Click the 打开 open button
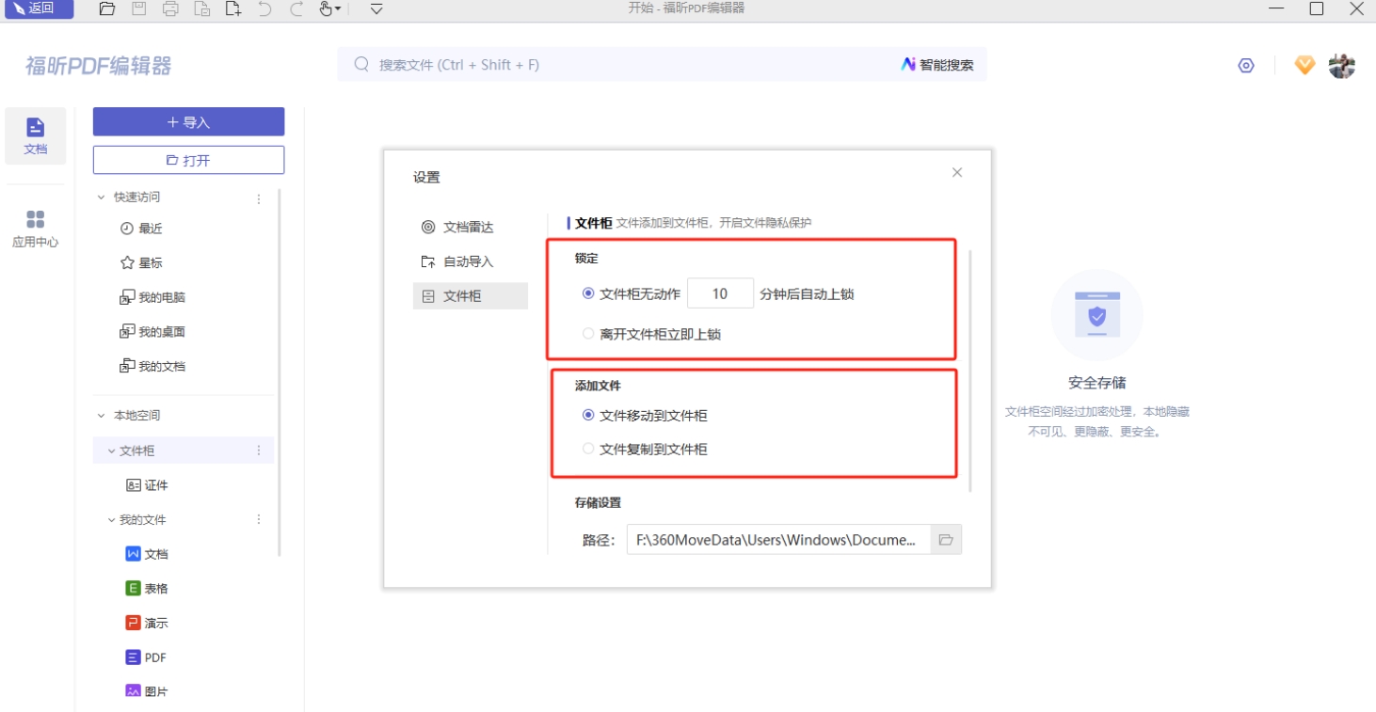This screenshot has height=712, width=1376. point(188,160)
